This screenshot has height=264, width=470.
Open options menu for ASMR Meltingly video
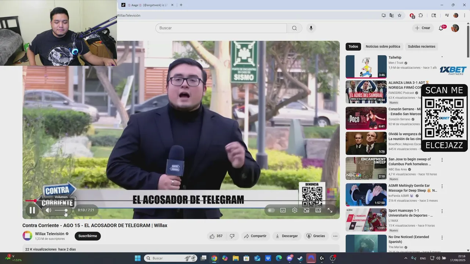point(442,186)
